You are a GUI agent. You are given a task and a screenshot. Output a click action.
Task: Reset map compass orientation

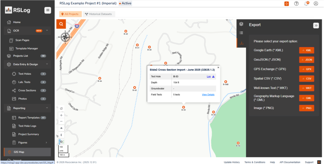[x=62, y=134]
